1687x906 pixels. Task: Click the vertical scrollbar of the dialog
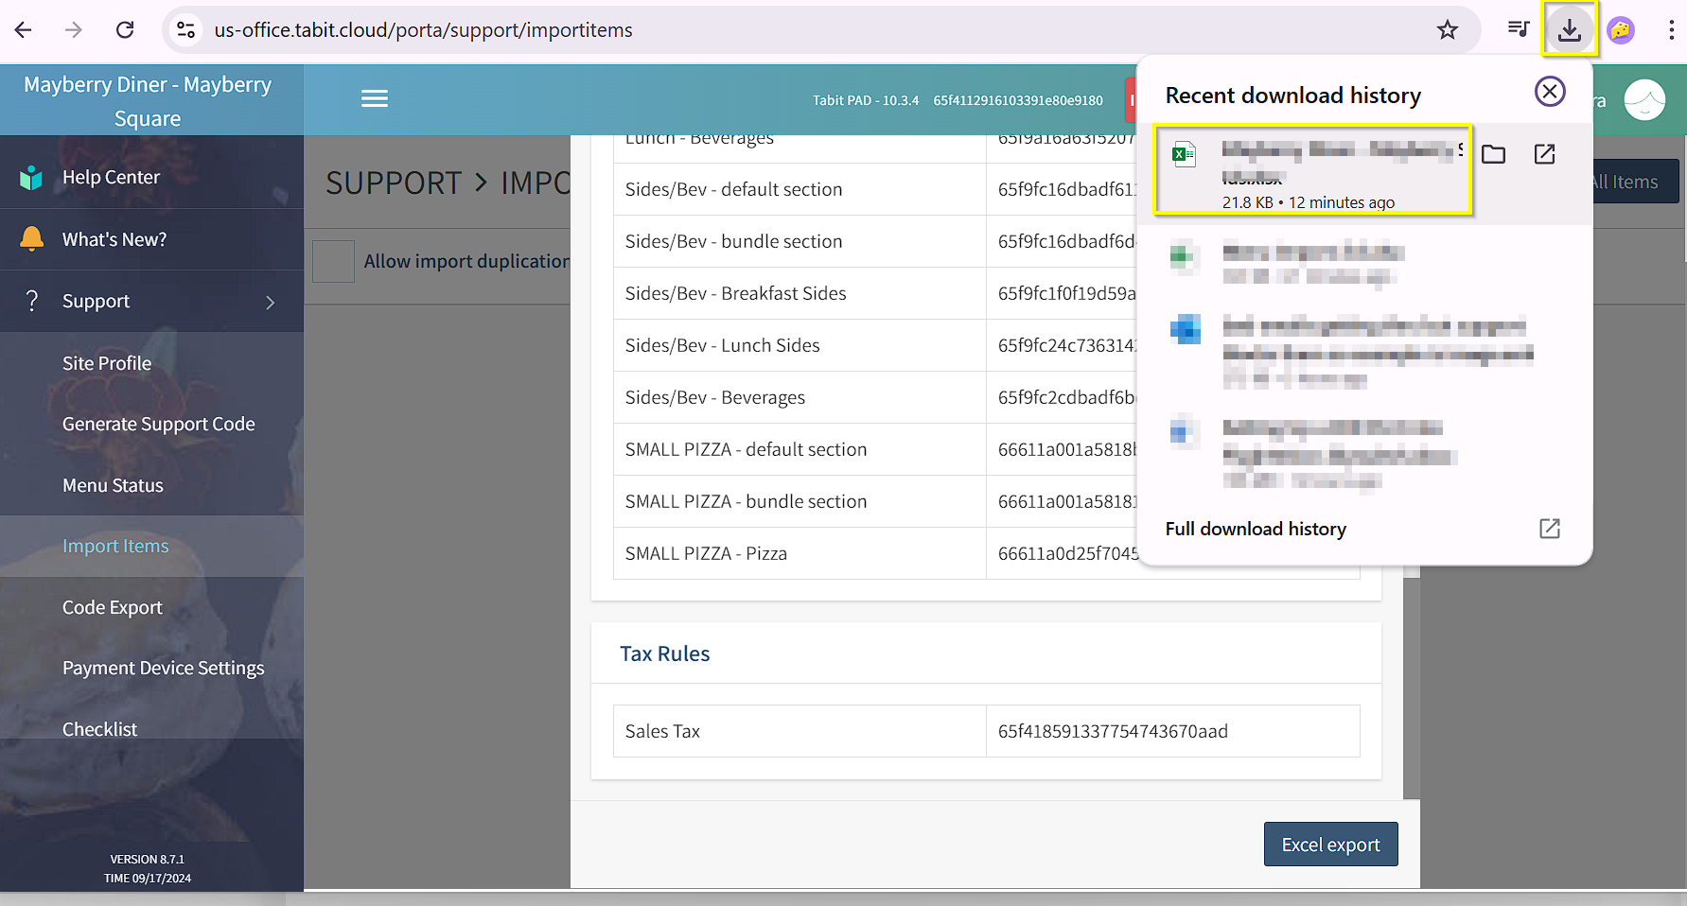[x=1411, y=681]
